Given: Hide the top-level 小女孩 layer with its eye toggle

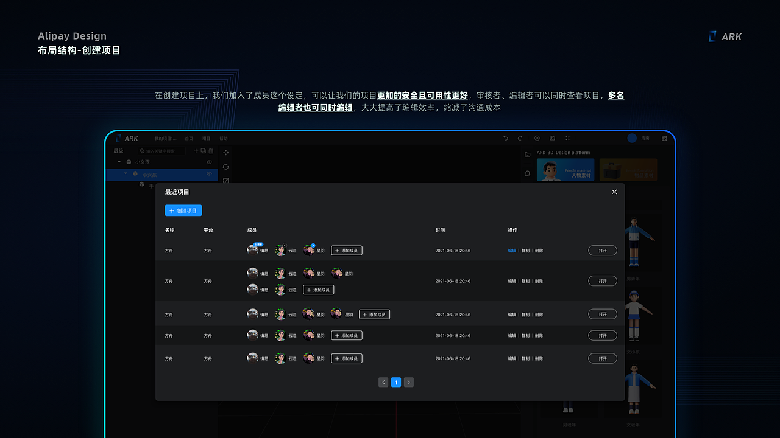Looking at the screenshot, I should point(210,162).
